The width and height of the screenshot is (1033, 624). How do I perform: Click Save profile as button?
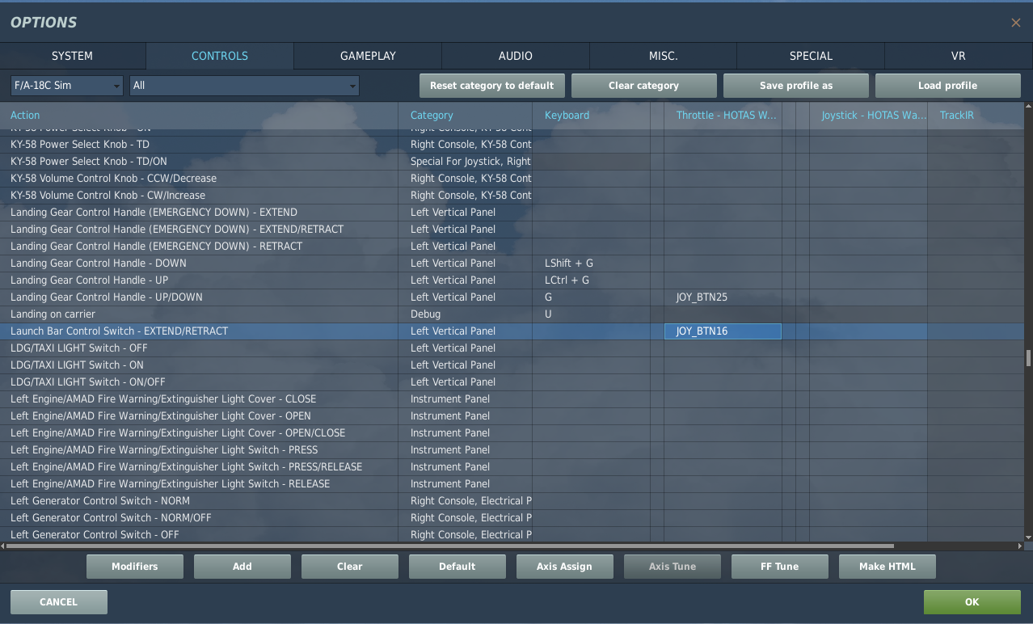(x=796, y=86)
